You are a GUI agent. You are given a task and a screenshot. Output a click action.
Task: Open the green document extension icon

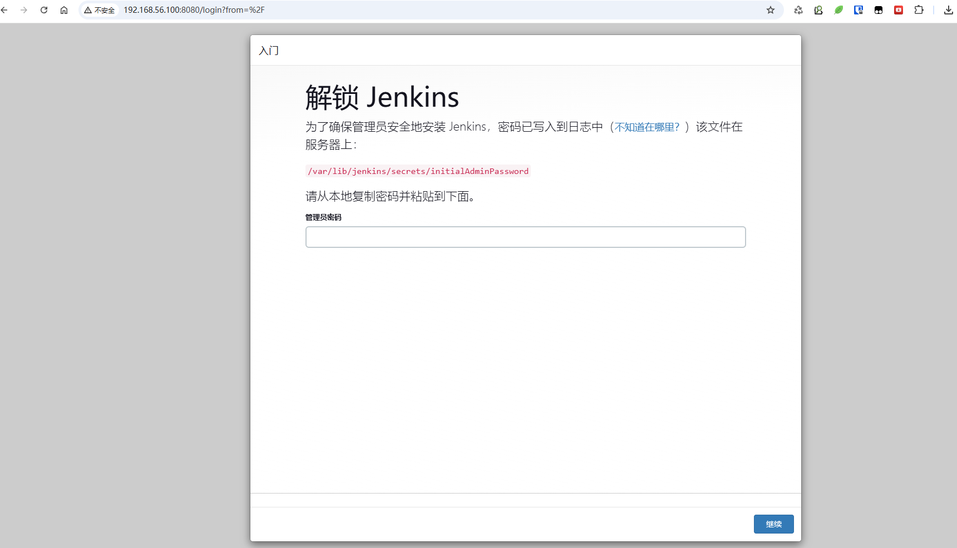click(818, 10)
